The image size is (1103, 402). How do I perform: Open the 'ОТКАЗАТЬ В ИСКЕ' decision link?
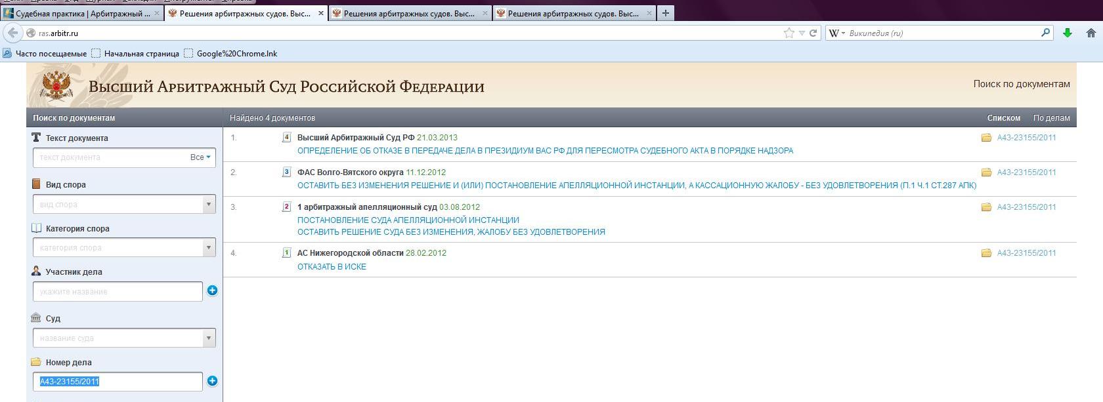click(332, 267)
